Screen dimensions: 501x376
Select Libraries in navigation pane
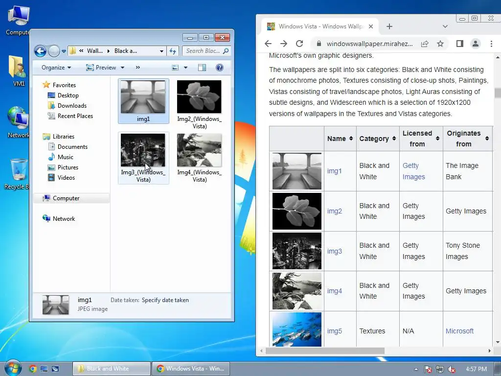tap(63, 137)
